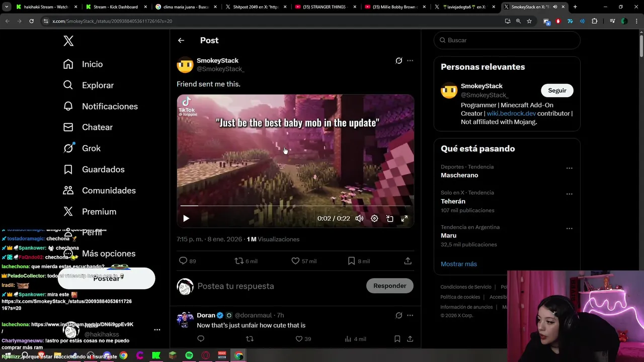Open Política de cookies link
The height and width of the screenshot is (362, 644).
point(460,297)
